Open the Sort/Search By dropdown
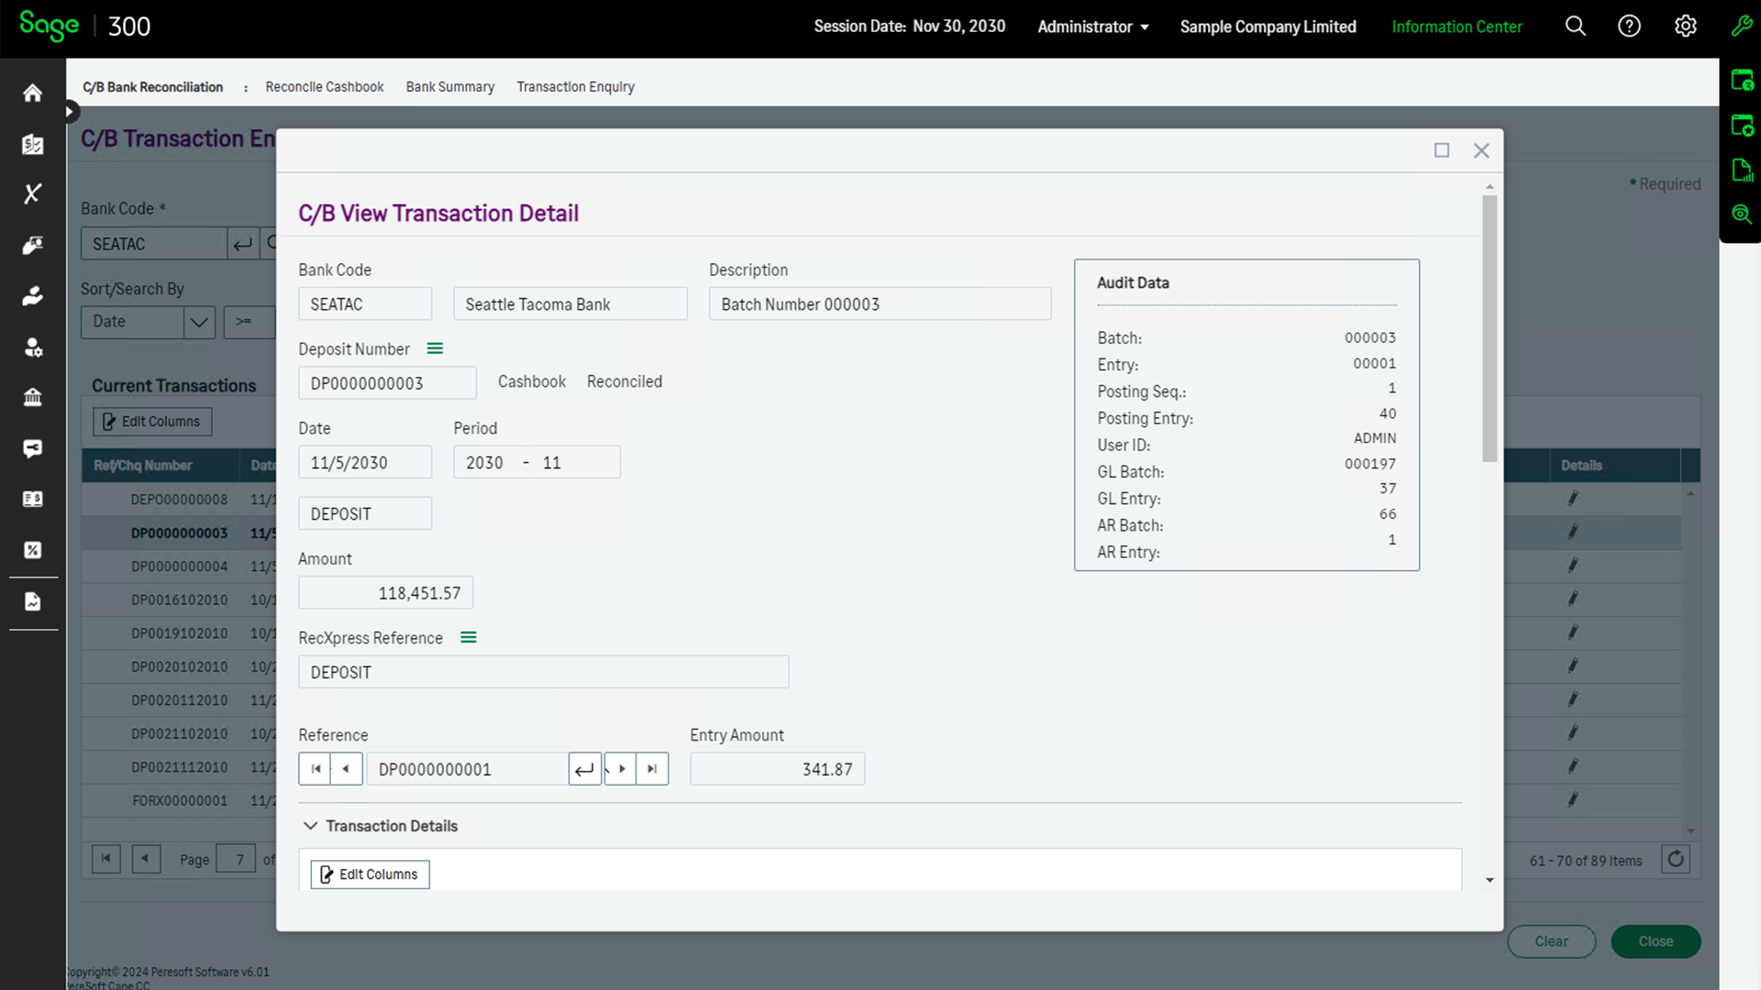 pyautogui.click(x=198, y=322)
